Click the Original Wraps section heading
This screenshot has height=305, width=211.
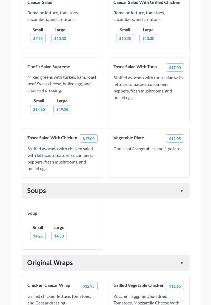50,263
